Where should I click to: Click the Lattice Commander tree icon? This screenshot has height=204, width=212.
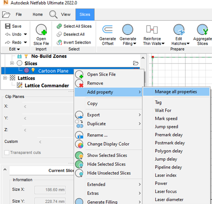coord(19,85)
